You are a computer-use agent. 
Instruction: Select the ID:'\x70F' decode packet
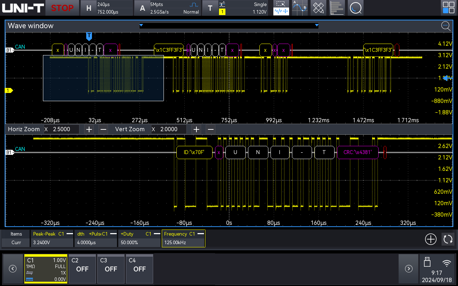point(195,152)
